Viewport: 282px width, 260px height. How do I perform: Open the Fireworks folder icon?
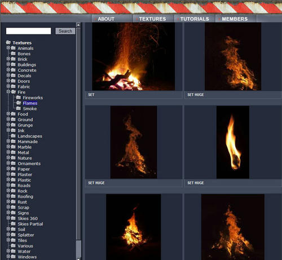pos(19,97)
